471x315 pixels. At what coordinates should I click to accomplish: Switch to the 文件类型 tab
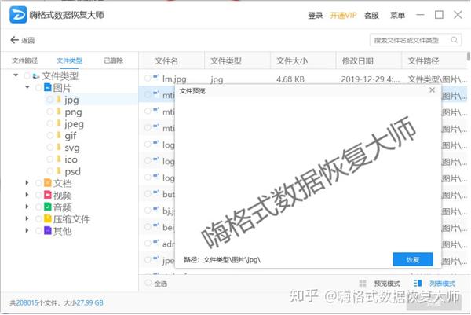(69, 60)
